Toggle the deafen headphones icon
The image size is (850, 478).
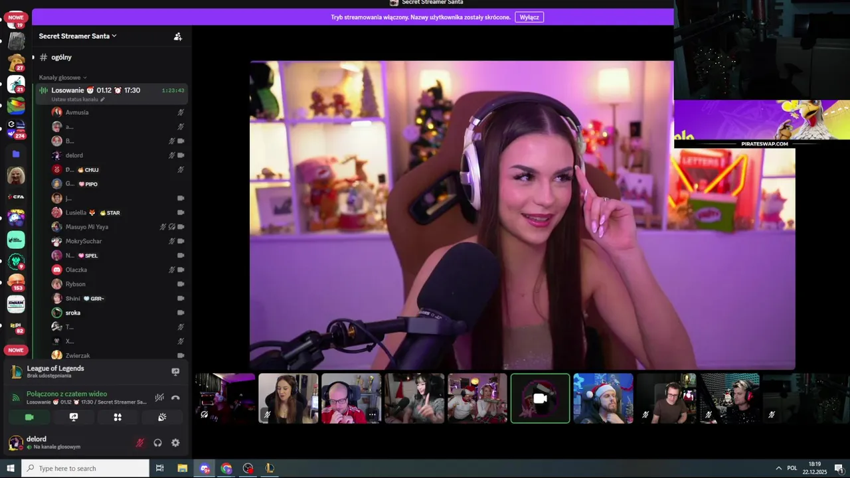157,443
